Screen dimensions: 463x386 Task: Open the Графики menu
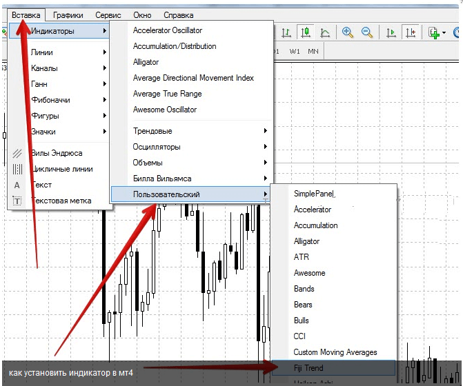coord(68,15)
